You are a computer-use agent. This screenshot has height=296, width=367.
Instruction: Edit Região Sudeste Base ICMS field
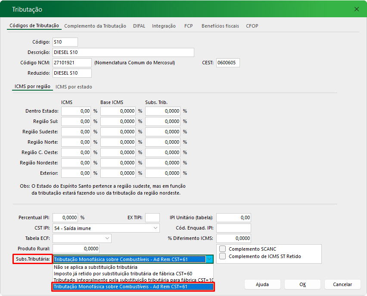(118, 132)
